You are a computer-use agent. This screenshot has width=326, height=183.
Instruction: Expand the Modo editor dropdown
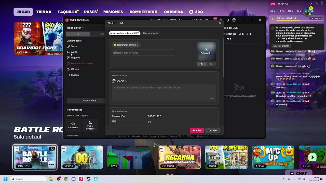[75, 28]
